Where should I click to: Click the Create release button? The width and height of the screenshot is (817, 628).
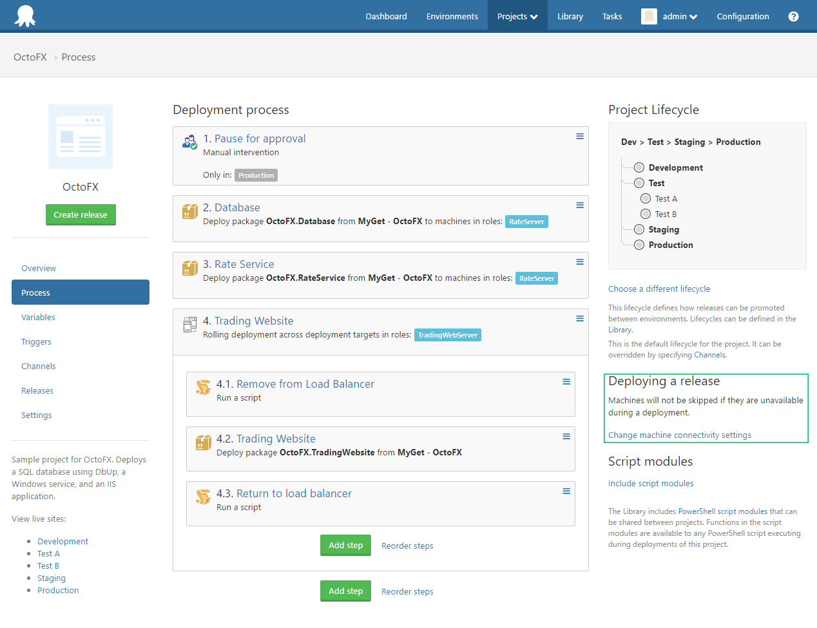pyautogui.click(x=81, y=214)
